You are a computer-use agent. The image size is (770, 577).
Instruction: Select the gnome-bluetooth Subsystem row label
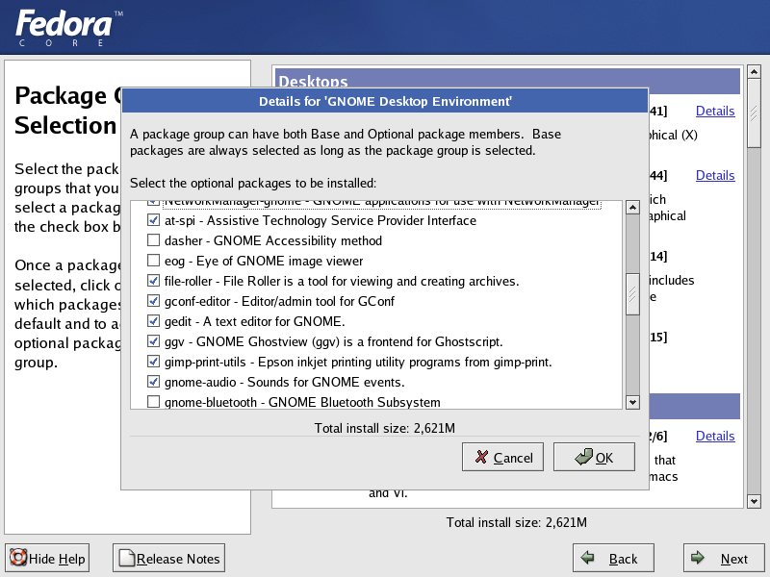(302, 402)
